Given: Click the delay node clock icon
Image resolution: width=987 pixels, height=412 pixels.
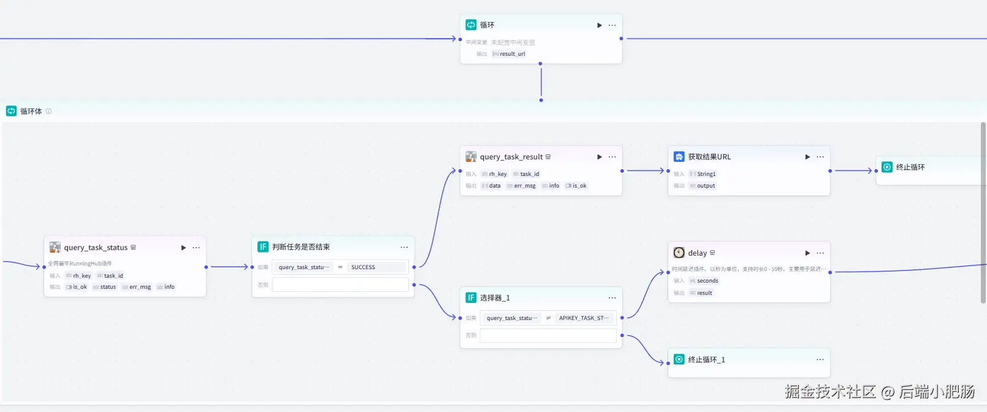Looking at the screenshot, I should click(679, 253).
